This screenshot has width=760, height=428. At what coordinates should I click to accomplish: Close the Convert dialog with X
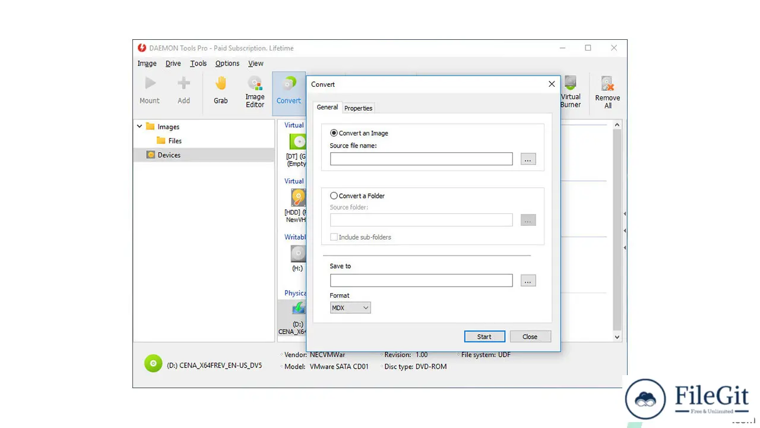[x=552, y=84]
